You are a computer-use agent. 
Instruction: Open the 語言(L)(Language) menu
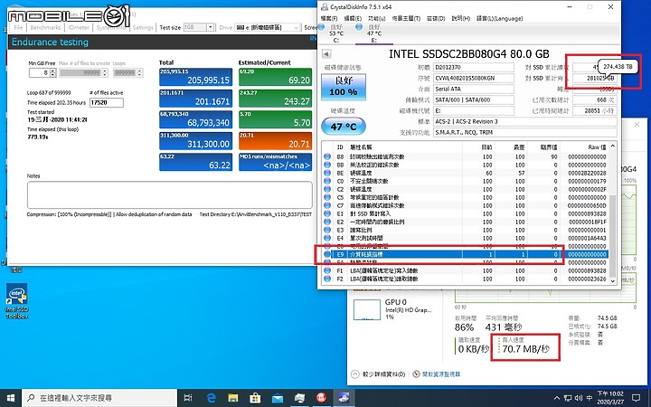tap(499, 18)
